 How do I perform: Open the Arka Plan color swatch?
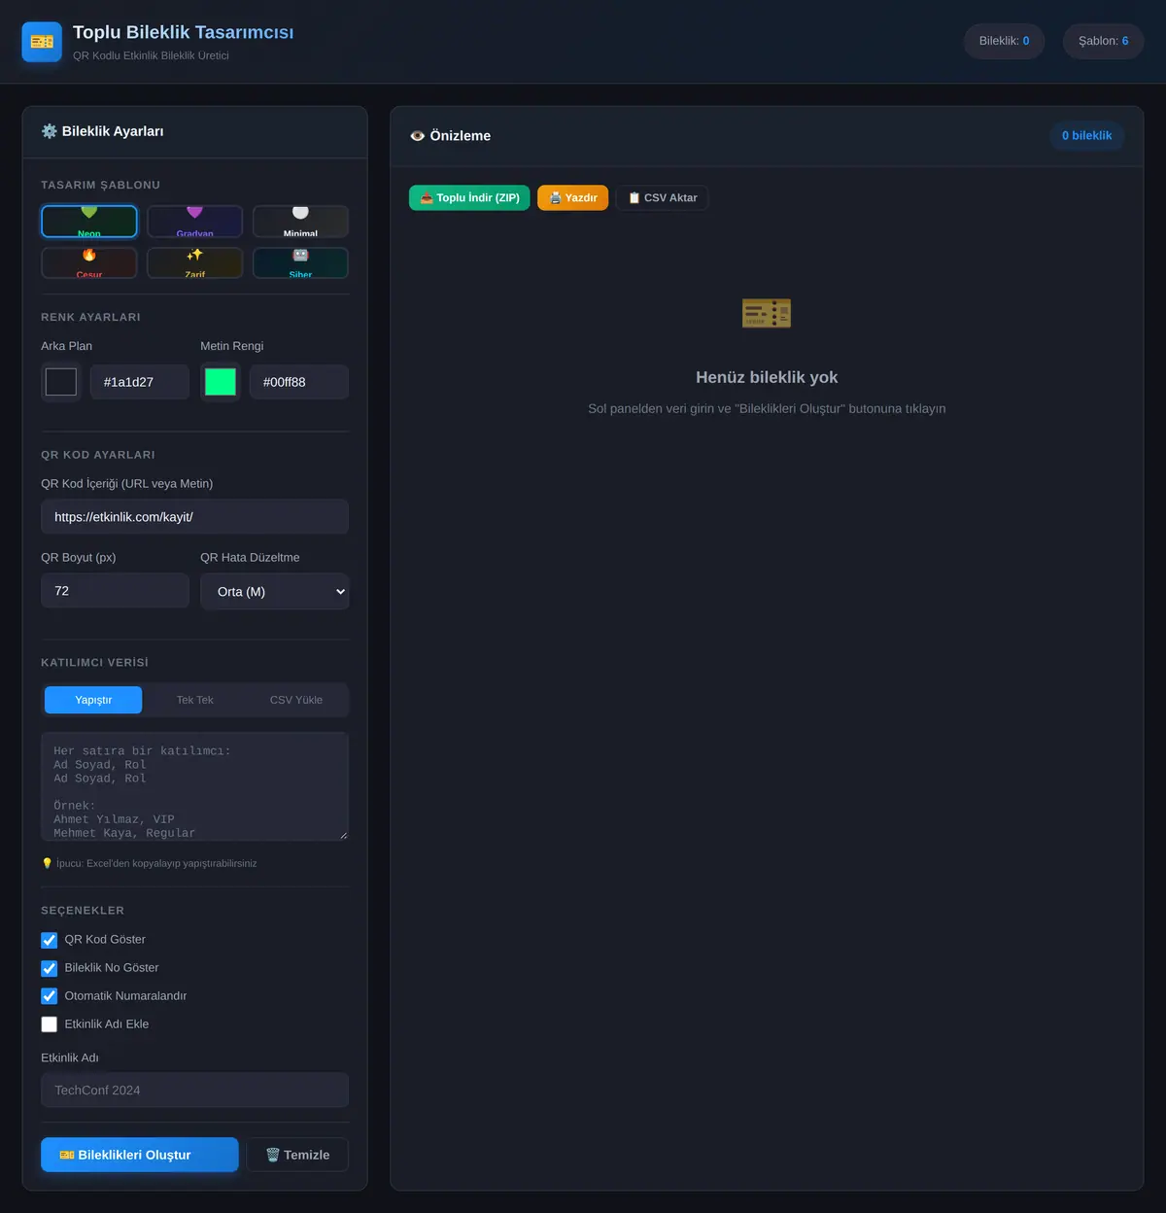(61, 382)
